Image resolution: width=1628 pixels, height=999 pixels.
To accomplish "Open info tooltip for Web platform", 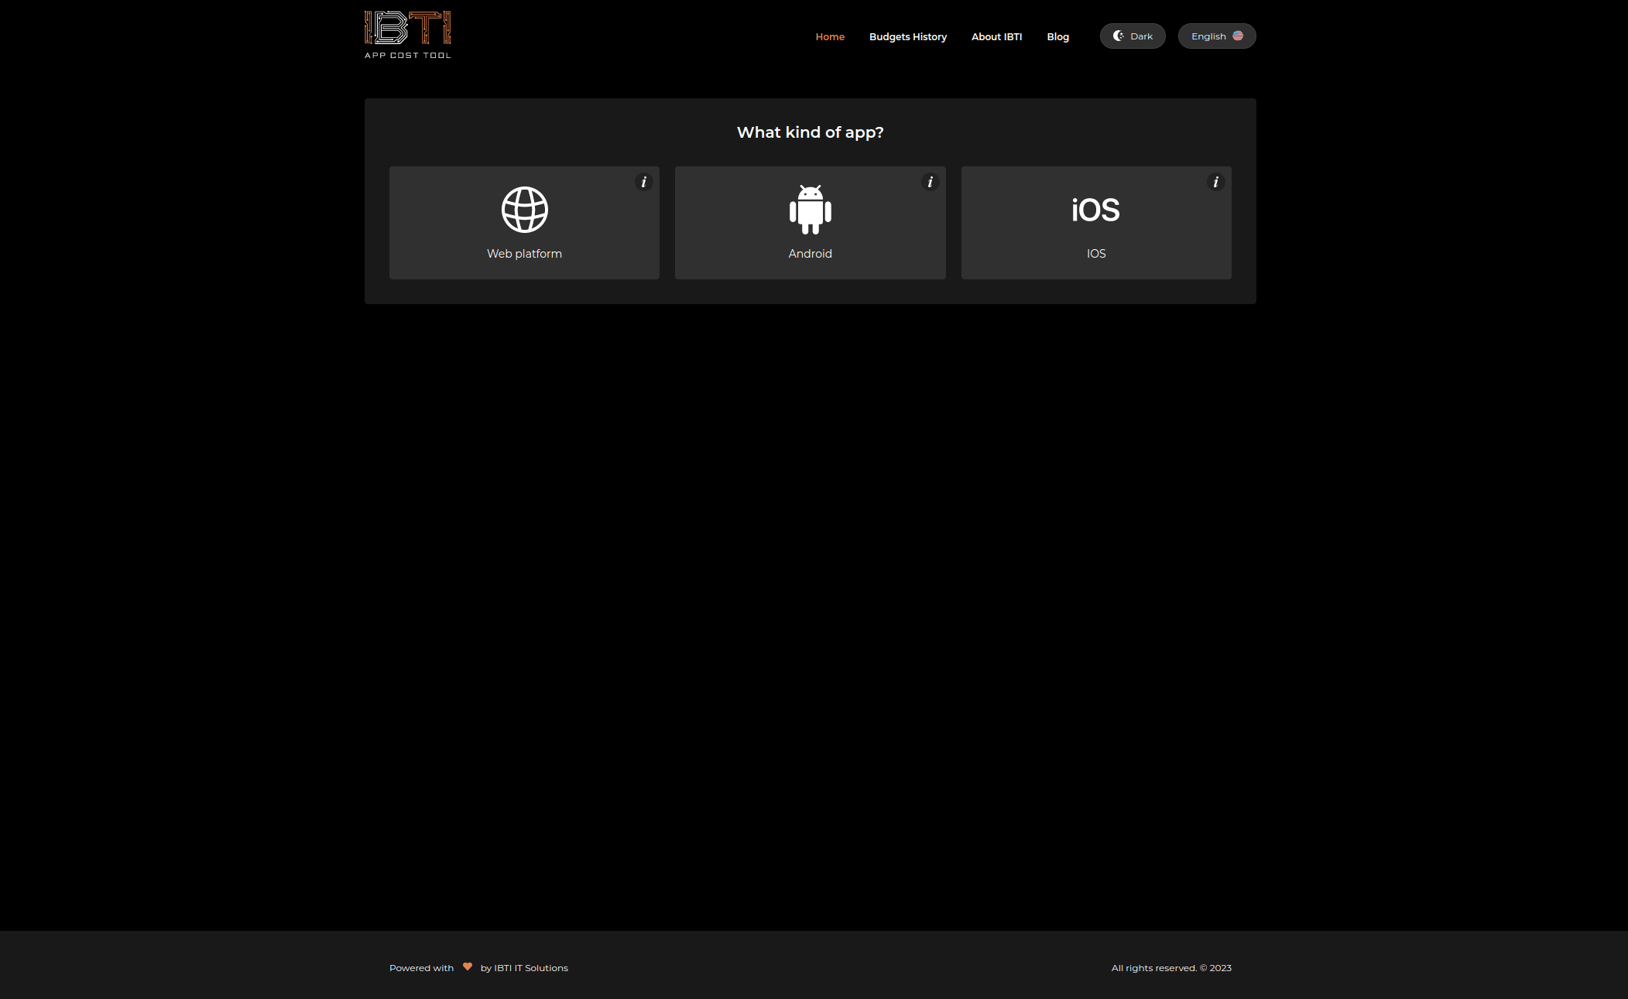I will pyautogui.click(x=644, y=181).
